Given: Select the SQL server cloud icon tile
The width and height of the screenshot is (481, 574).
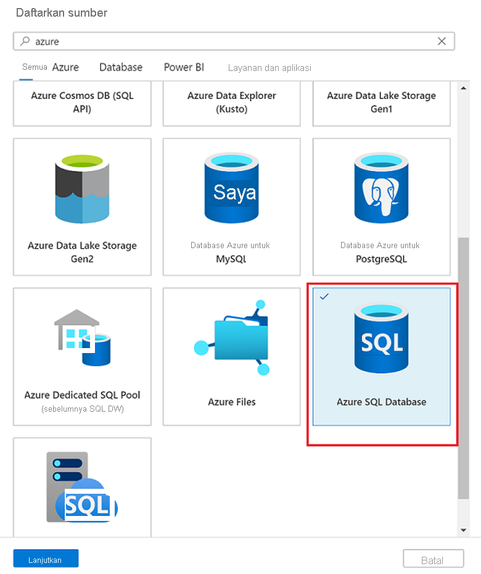Looking at the screenshot, I should coord(82,487).
